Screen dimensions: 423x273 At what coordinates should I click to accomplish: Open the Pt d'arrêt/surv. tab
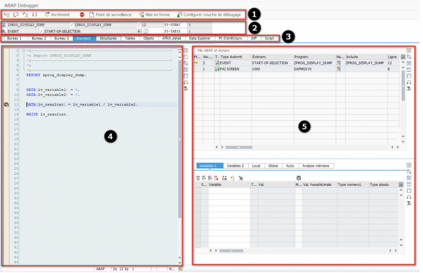233,38
